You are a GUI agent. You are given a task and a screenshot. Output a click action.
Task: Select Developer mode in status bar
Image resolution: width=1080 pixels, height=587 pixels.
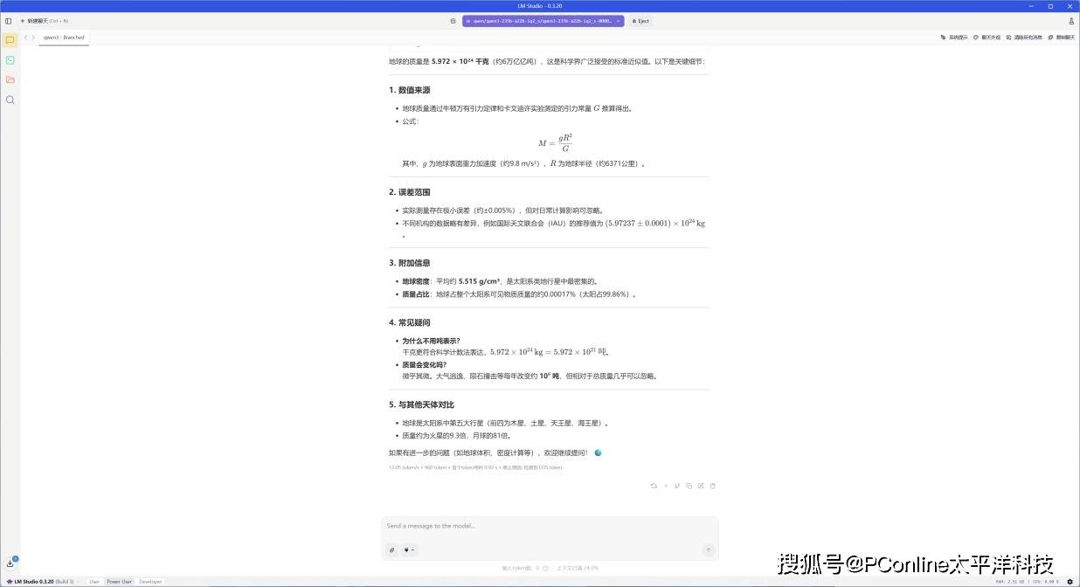pyautogui.click(x=150, y=581)
